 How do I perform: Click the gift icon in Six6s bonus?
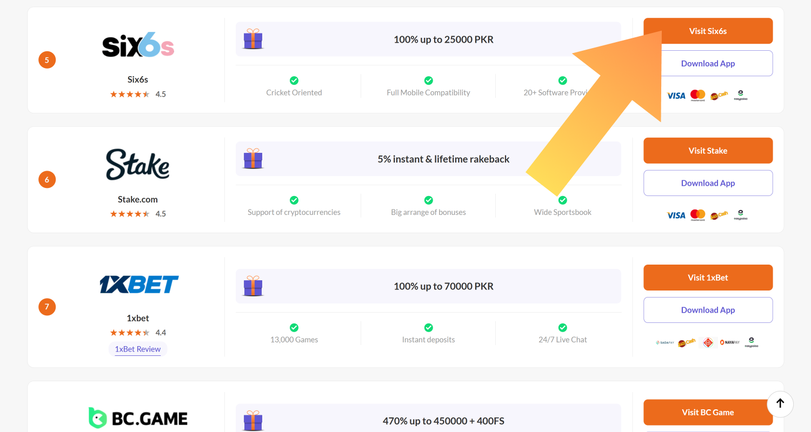(x=252, y=39)
